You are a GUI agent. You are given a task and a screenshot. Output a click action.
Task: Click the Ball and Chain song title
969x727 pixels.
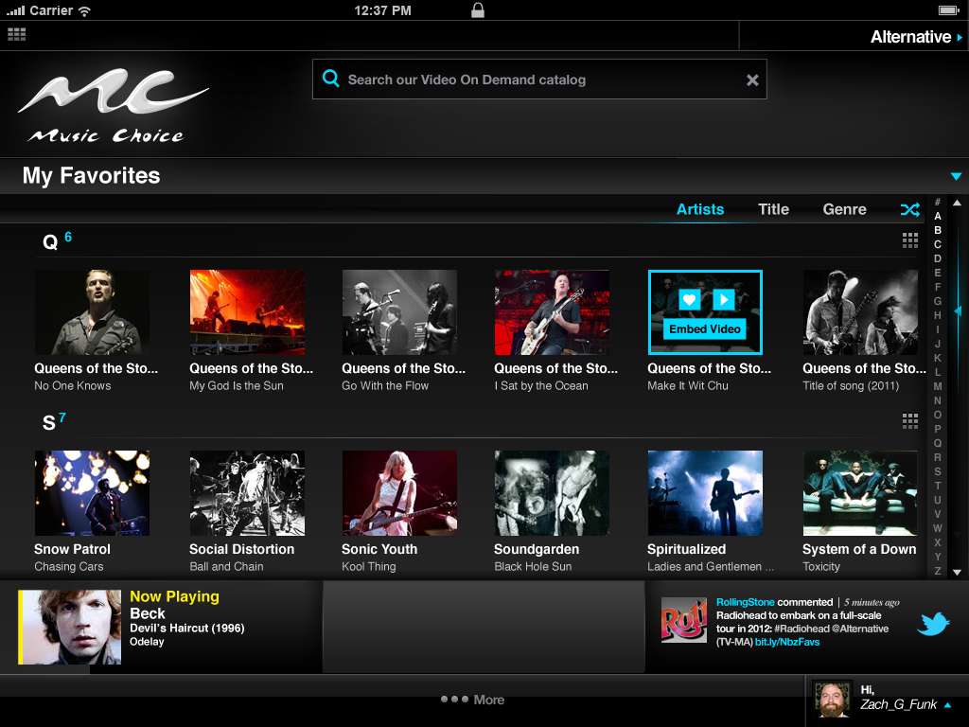(226, 566)
